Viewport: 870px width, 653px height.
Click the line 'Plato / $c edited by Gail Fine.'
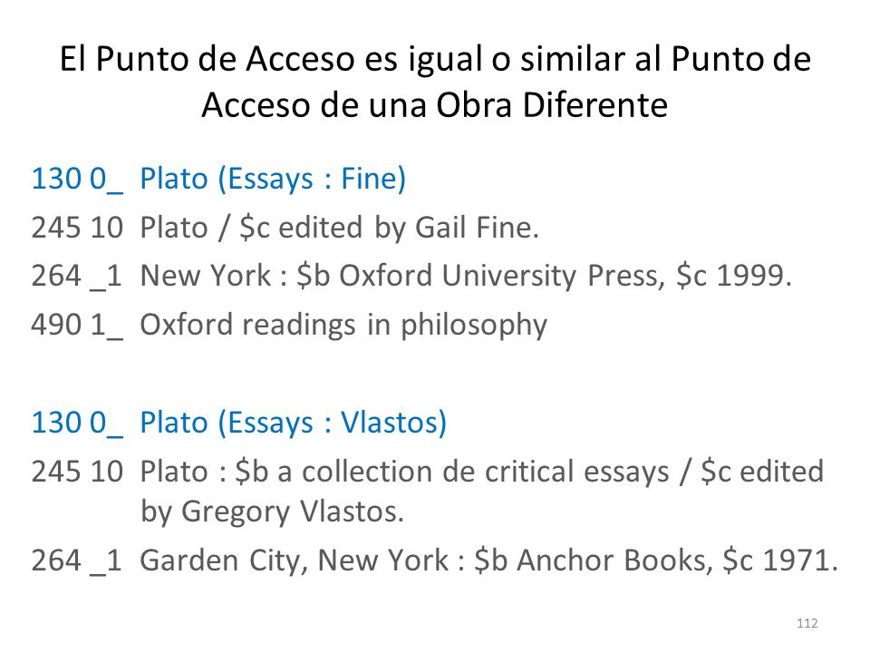pyautogui.click(x=339, y=228)
